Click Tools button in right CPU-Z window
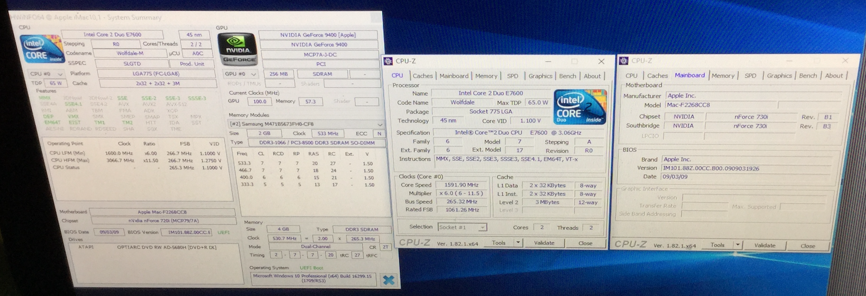Screen dimensions: 866x296 (717, 245)
